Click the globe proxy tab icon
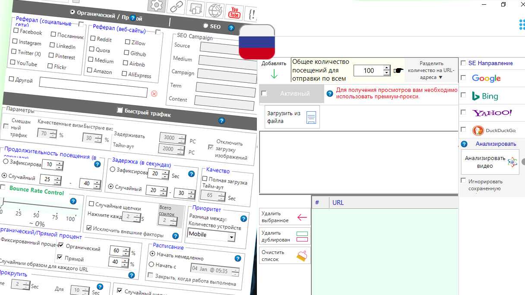This screenshot has width=525, height=295. pos(215,10)
